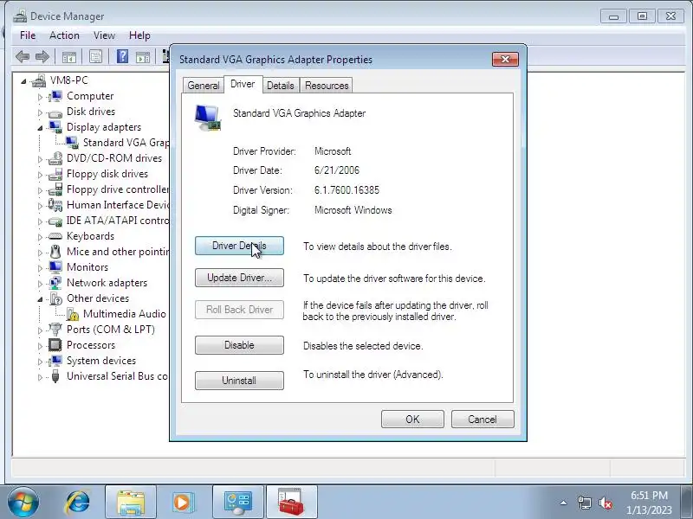Click the Mice and other pointing devices icon
The image size is (693, 519).
coord(55,252)
